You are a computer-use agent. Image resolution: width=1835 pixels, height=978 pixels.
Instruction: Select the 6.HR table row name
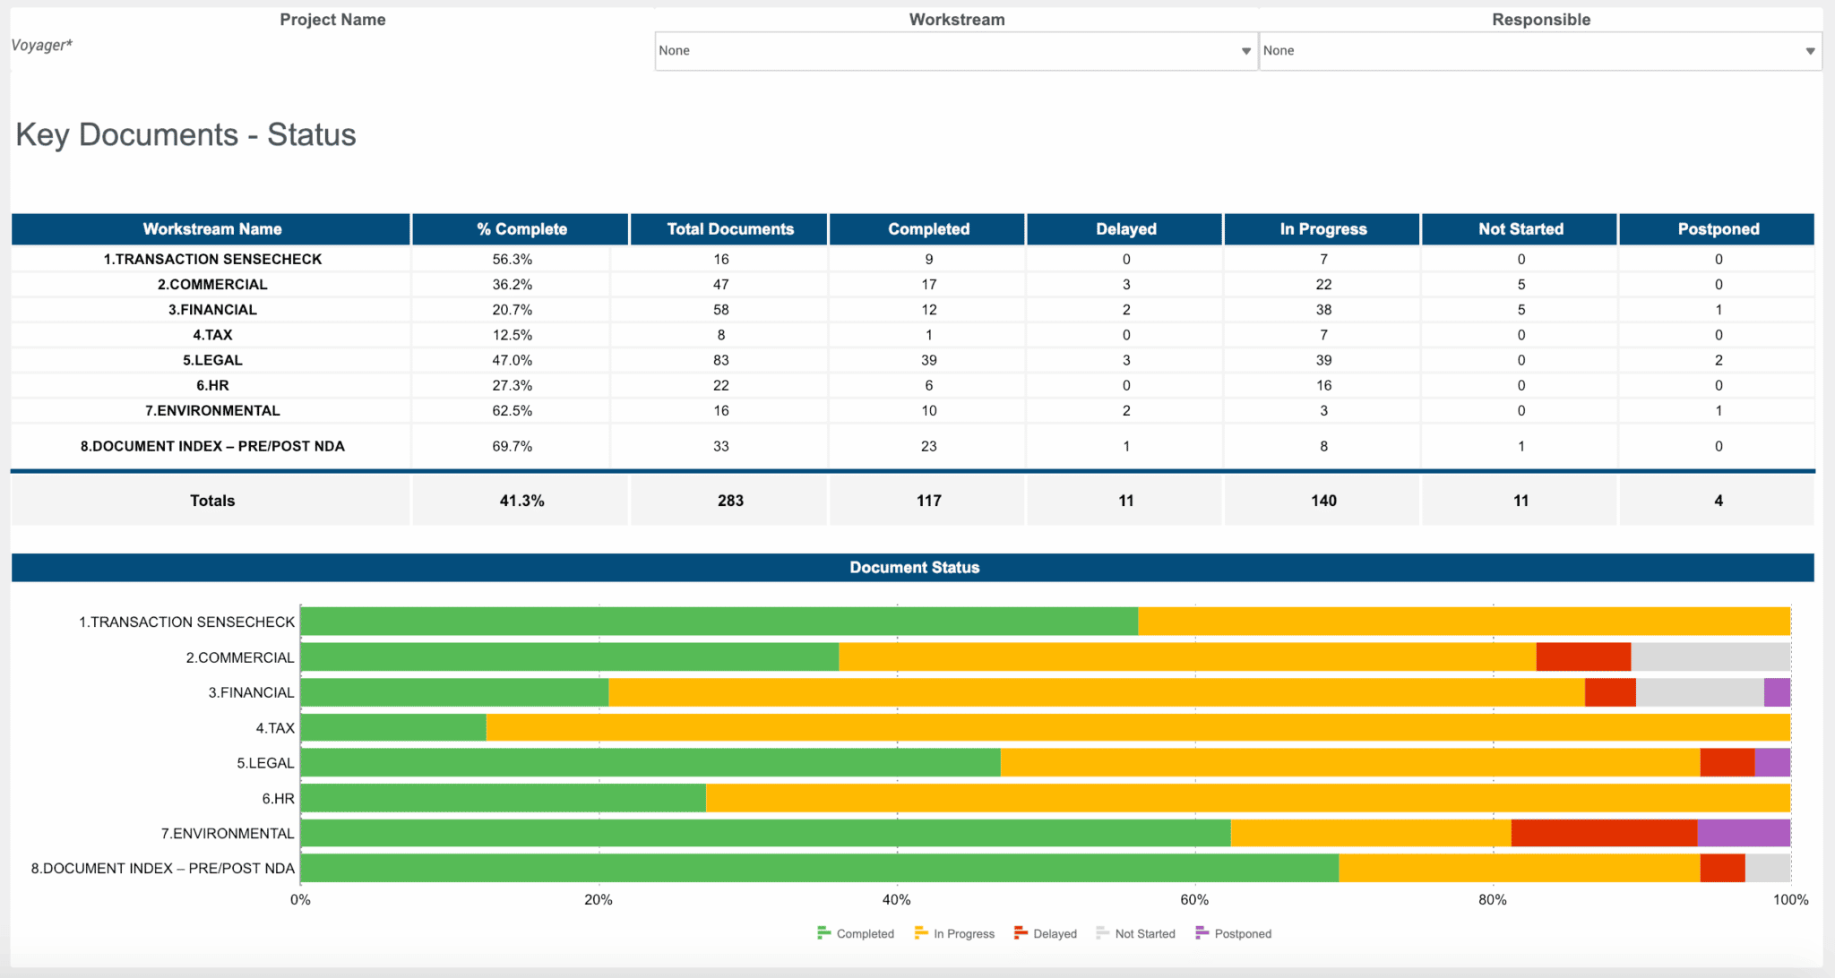(x=212, y=385)
